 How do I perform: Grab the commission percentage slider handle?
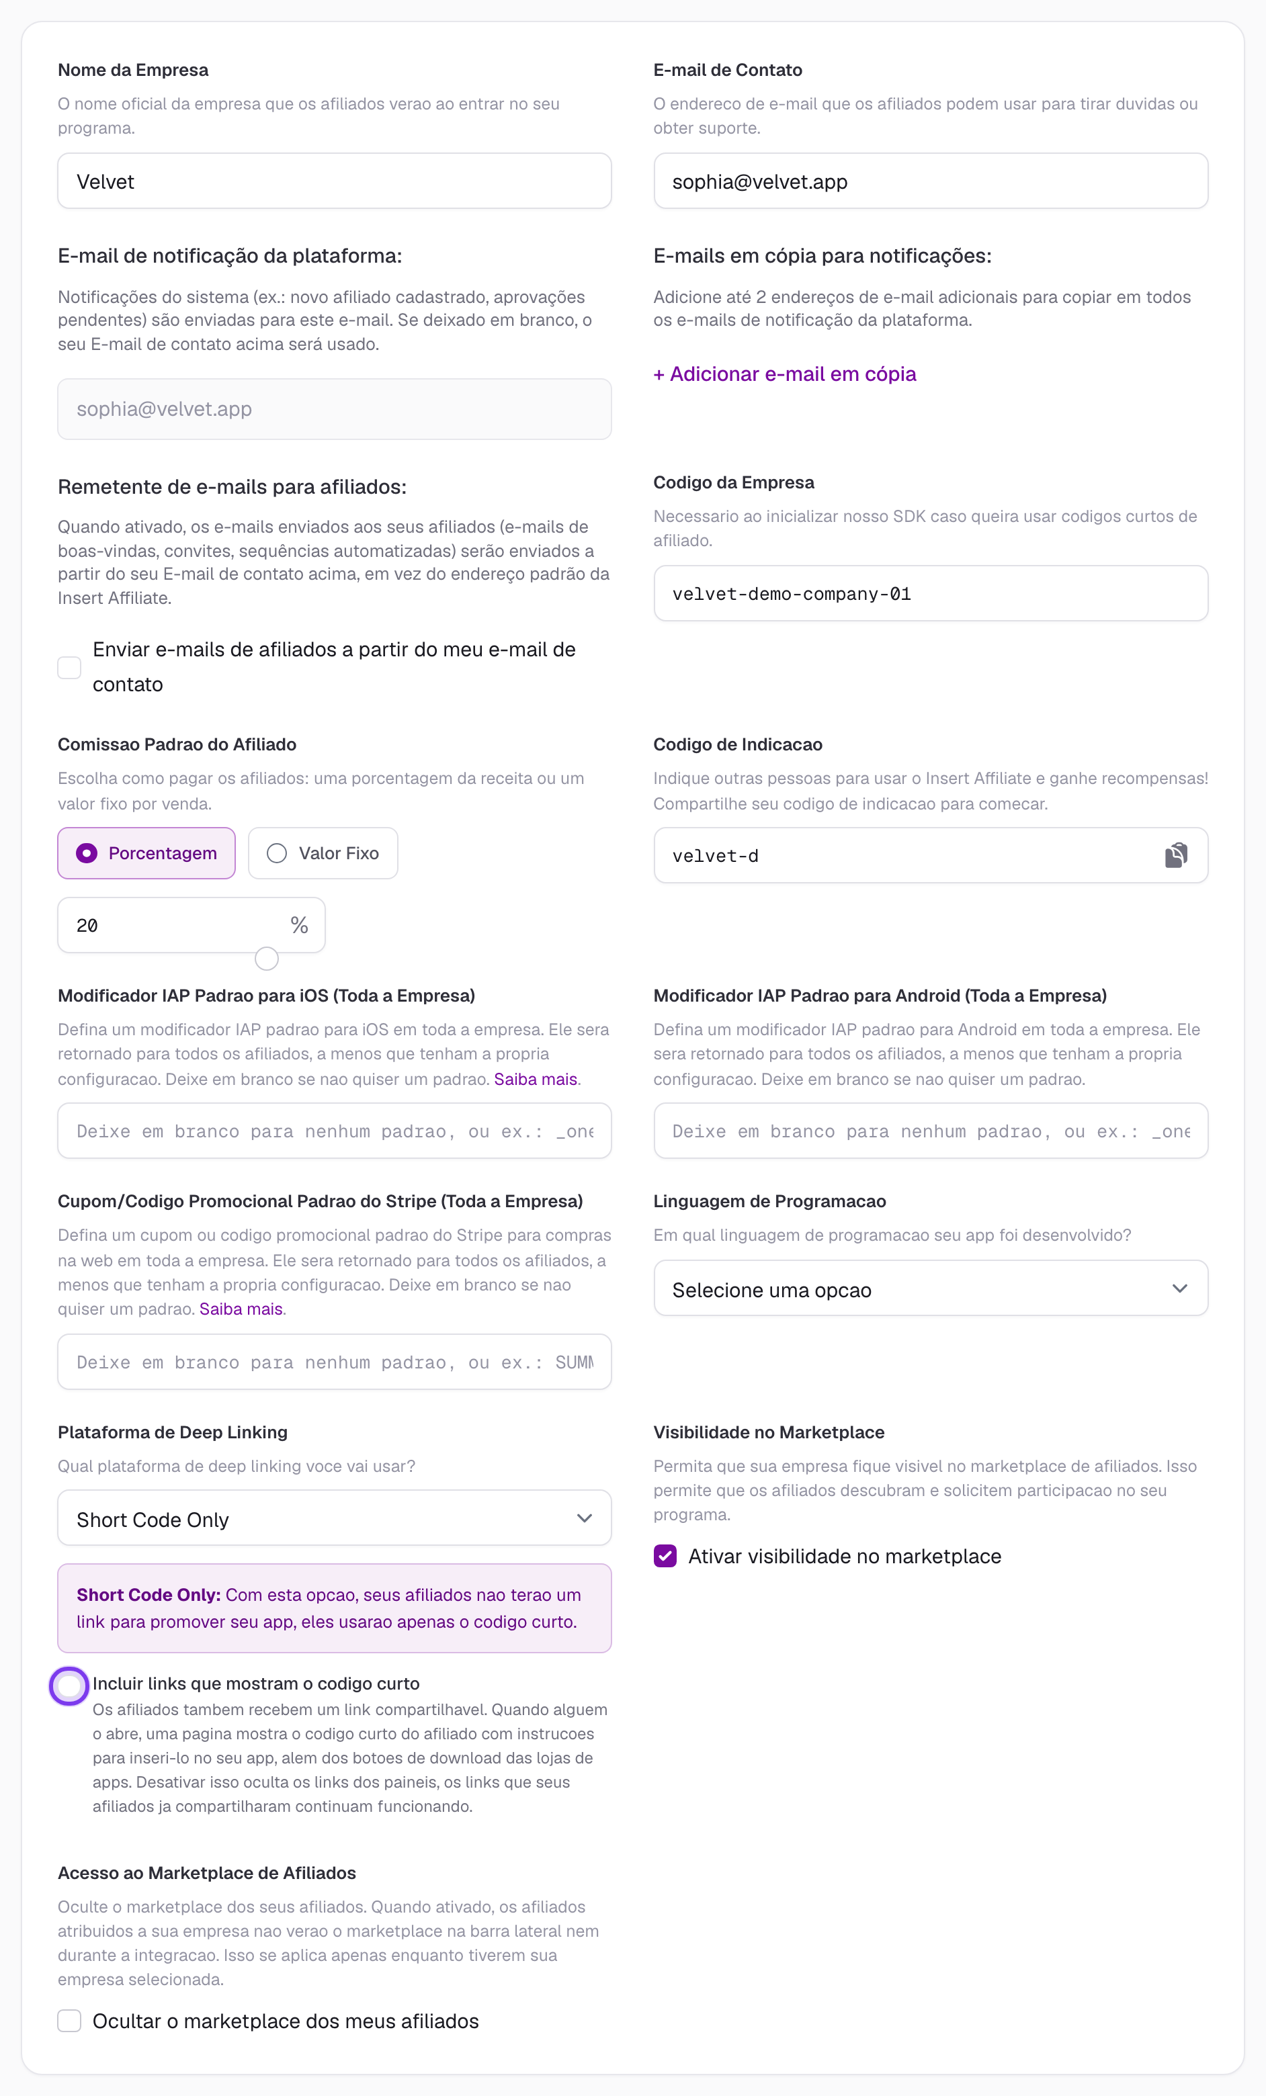266,959
